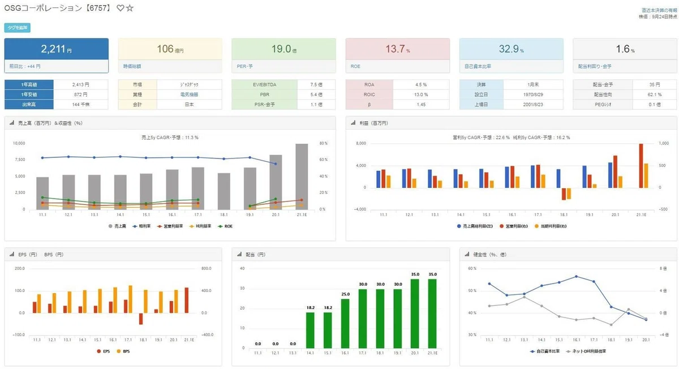
Task: Click the 株価：9月24日時点 note
Action: (658, 16)
